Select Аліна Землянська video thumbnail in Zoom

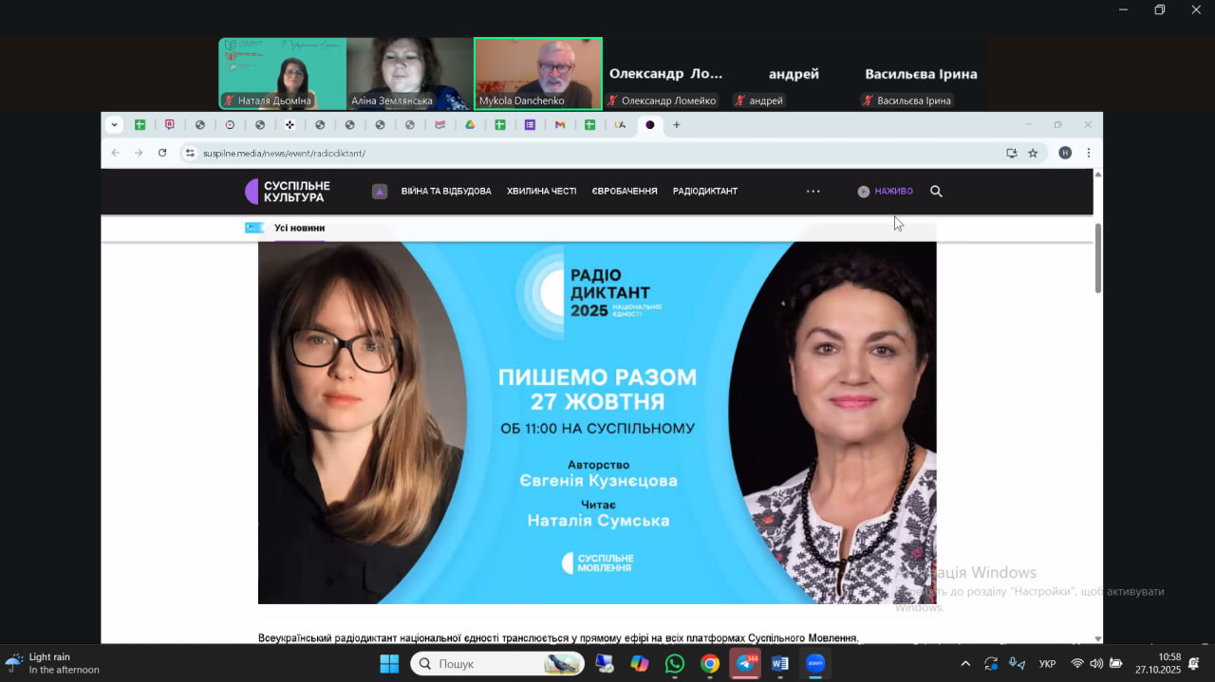pyautogui.click(x=409, y=74)
